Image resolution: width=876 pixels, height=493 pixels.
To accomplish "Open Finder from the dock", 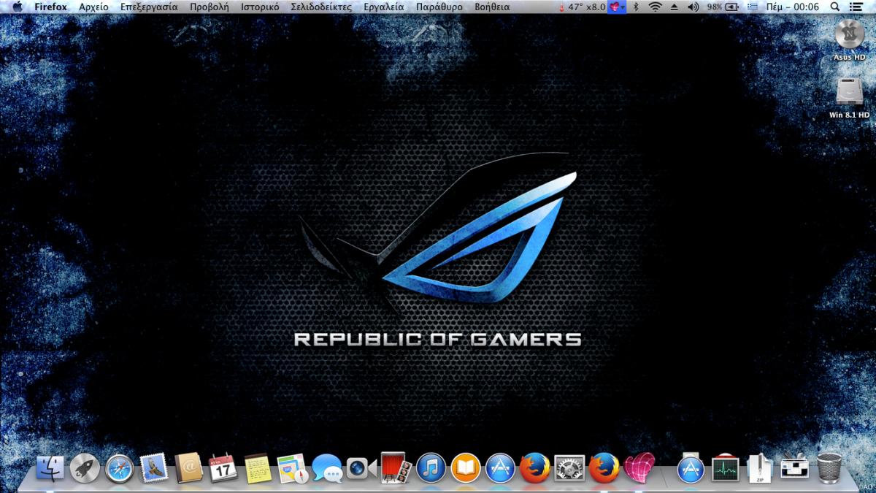I will 50,467.
